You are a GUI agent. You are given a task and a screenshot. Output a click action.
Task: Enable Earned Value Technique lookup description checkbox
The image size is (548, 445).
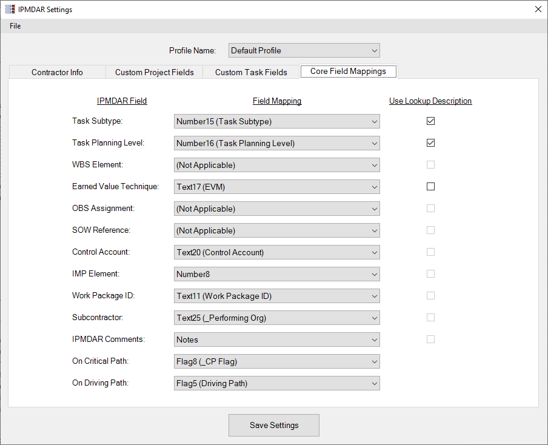(x=430, y=187)
